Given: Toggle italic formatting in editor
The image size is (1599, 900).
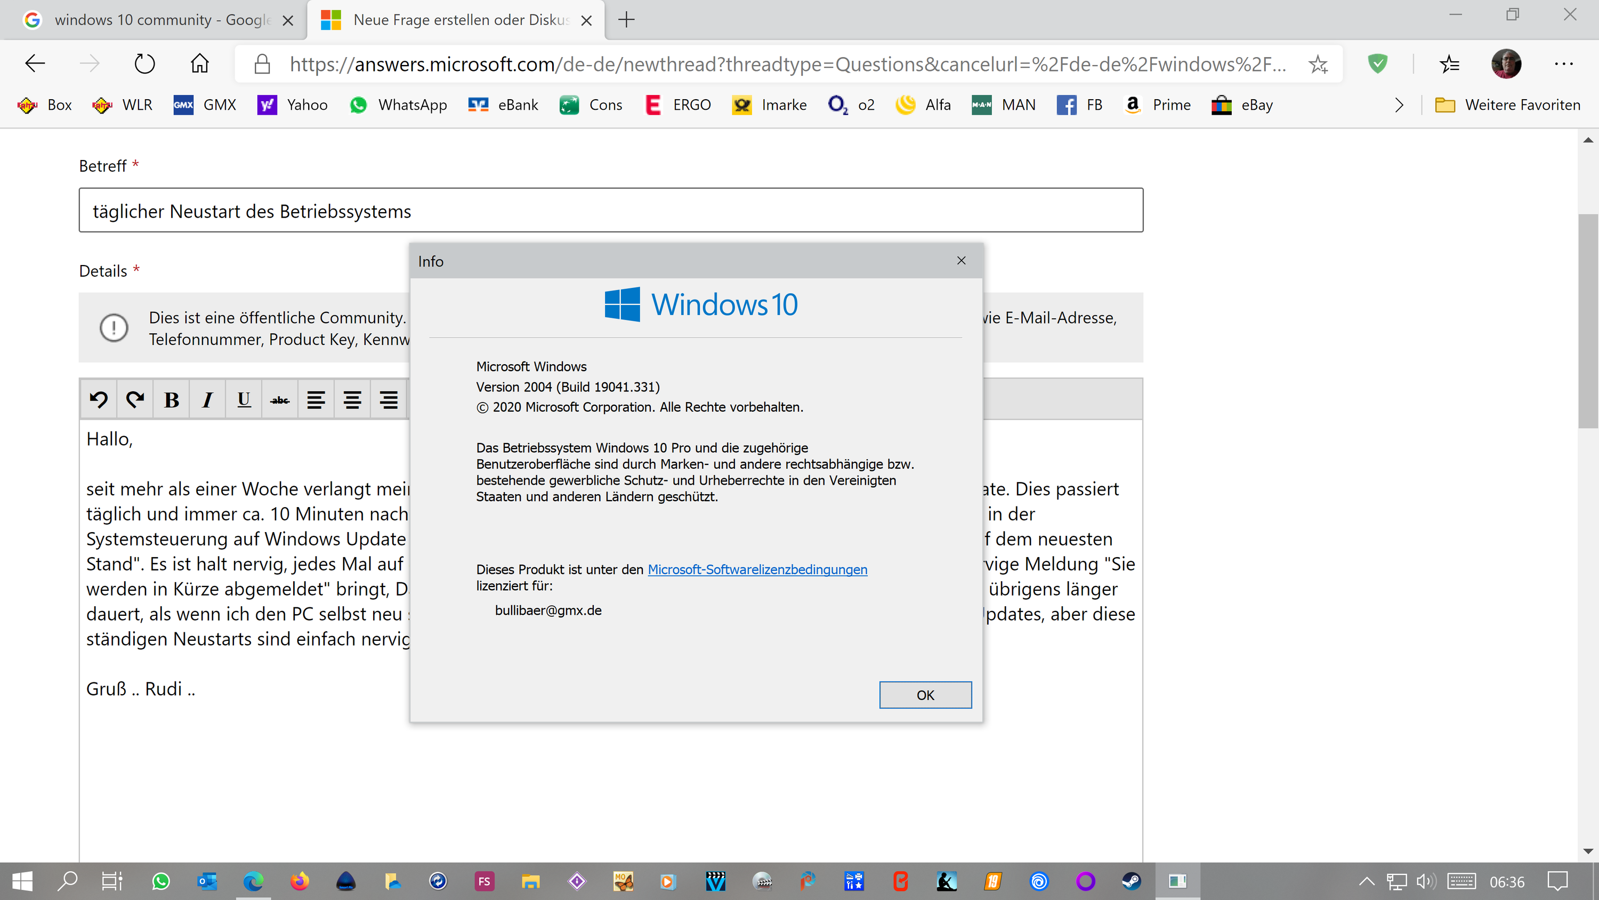Looking at the screenshot, I should tap(207, 399).
